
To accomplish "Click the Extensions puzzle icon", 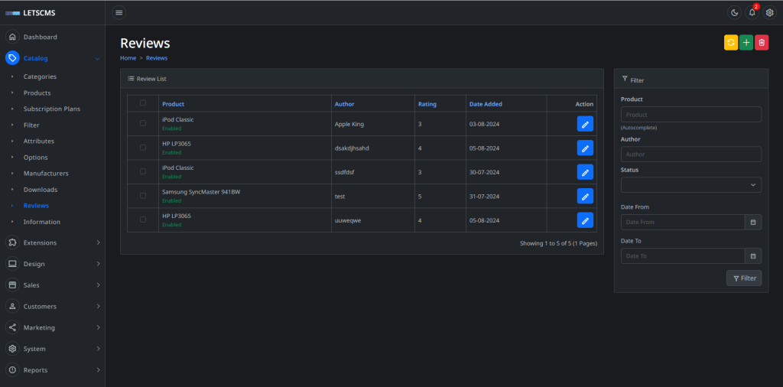I will [x=12, y=242].
